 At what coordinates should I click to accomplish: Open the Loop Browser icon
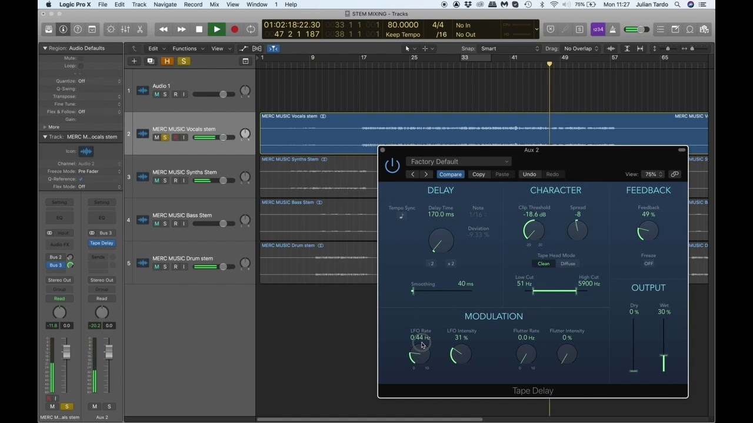(x=690, y=29)
